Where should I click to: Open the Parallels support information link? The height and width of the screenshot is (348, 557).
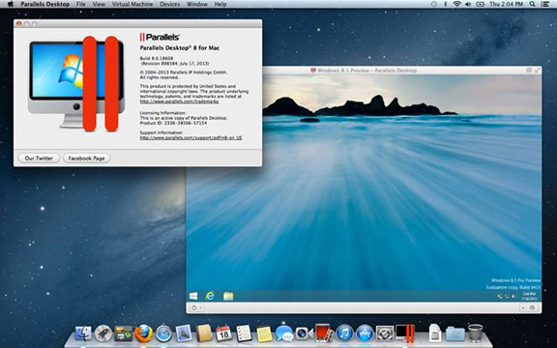(191, 137)
